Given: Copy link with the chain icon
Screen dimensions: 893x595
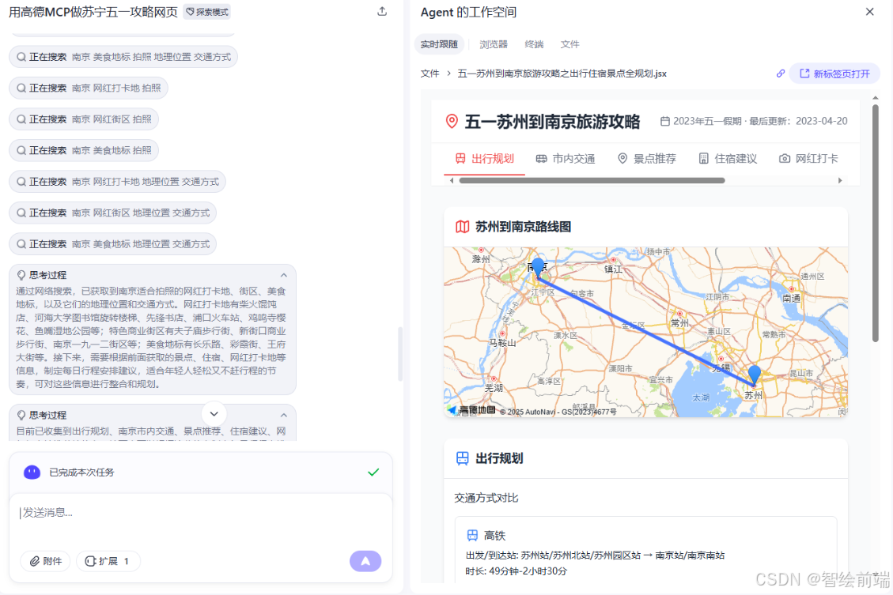Looking at the screenshot, I should click(x=780, y=74).
